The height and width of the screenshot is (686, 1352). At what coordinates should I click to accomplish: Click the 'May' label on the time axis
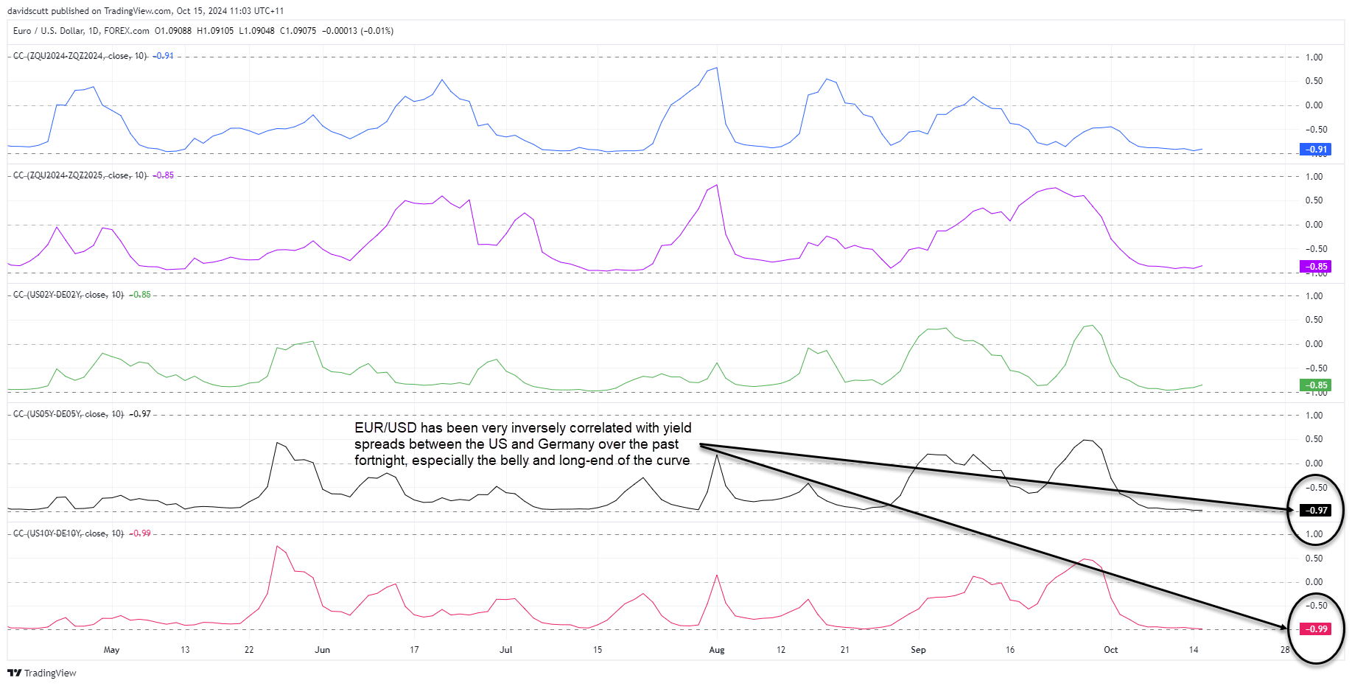(x=111, y=650)
